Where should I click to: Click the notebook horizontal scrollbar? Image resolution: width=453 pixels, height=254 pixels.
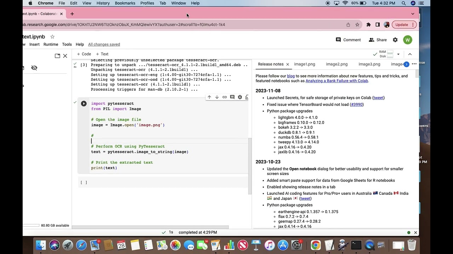(x=150, y=227)
